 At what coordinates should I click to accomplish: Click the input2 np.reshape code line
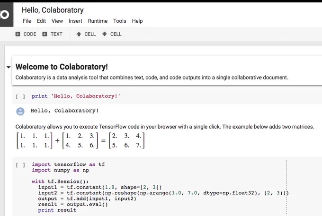tap(163, 193)
